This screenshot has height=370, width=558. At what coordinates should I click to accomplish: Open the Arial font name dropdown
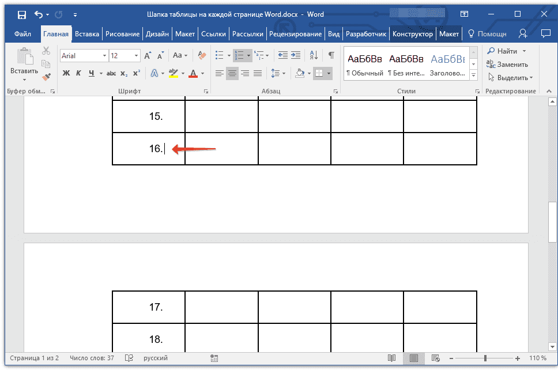pyautogui.click(x=104, y=56)
